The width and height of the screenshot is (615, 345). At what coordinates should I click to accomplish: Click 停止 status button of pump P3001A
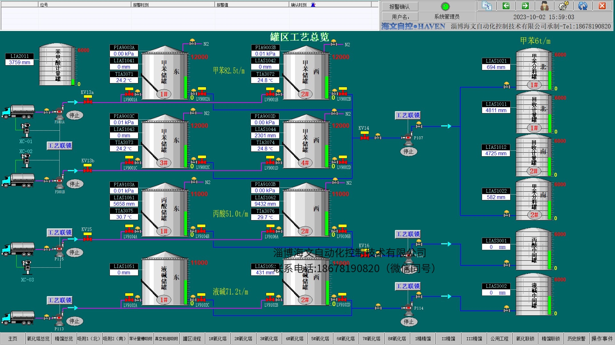tap(75, 115)
